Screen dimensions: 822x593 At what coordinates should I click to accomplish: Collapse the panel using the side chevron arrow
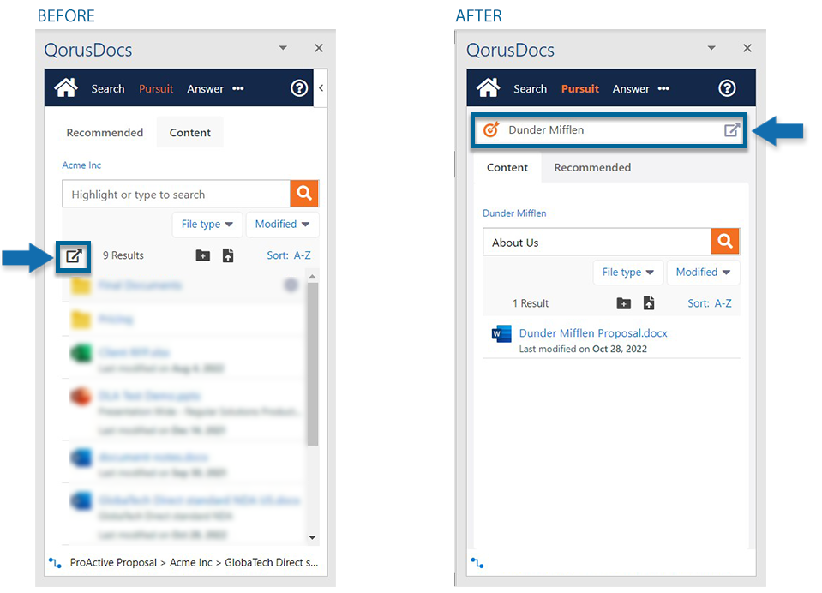[x=321, y=87]
